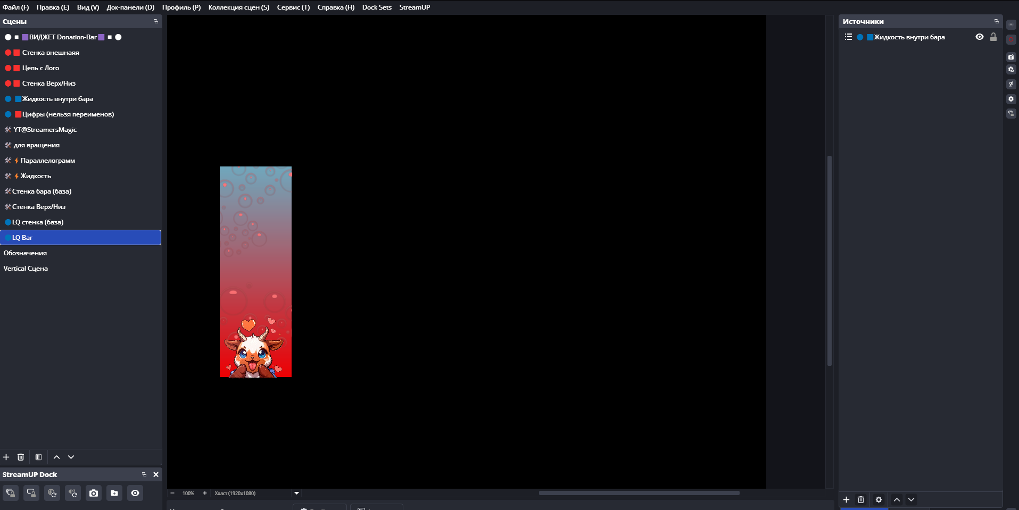The image size is (1019, 510).
Task: Click refresh browser sources icon in StreamUP Dock
Action: (x=52, y=493)
